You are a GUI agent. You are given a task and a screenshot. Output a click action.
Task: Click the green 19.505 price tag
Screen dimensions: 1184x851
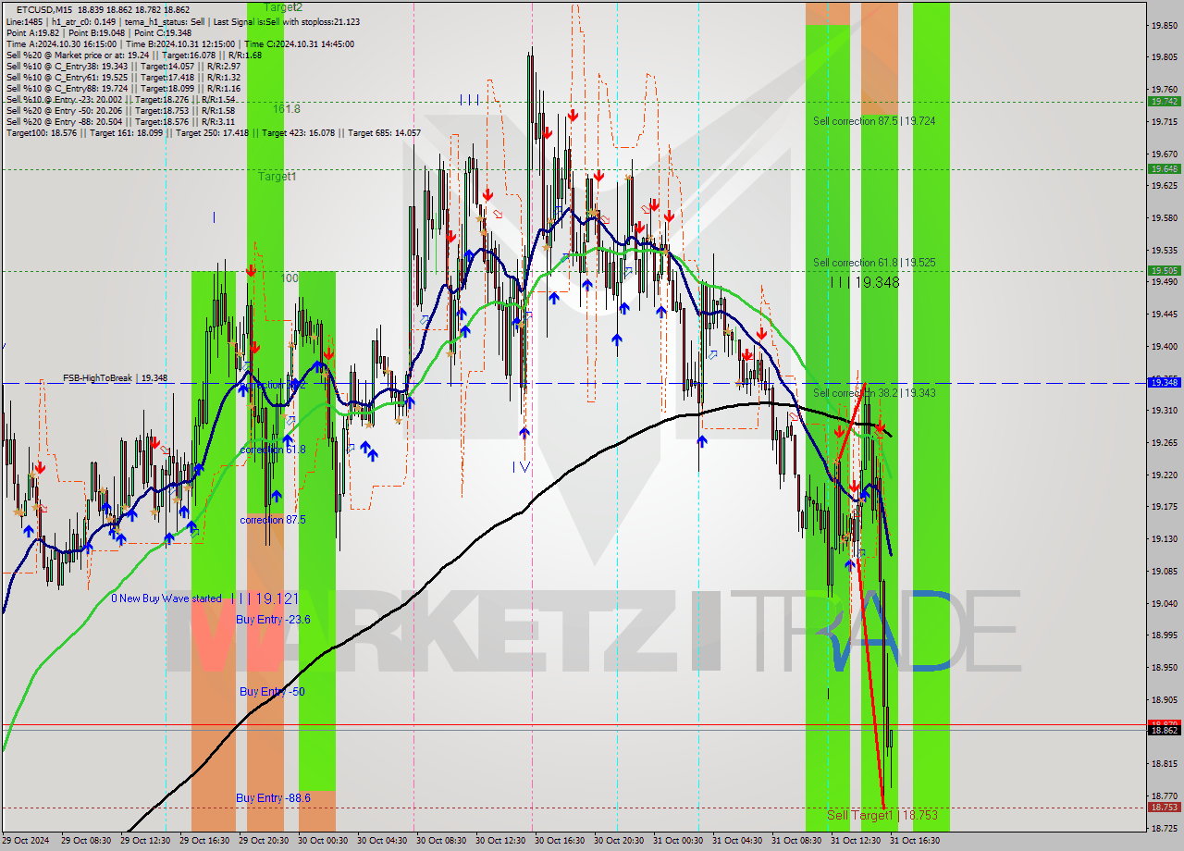pyautogui.click(x=1164, y=271)
